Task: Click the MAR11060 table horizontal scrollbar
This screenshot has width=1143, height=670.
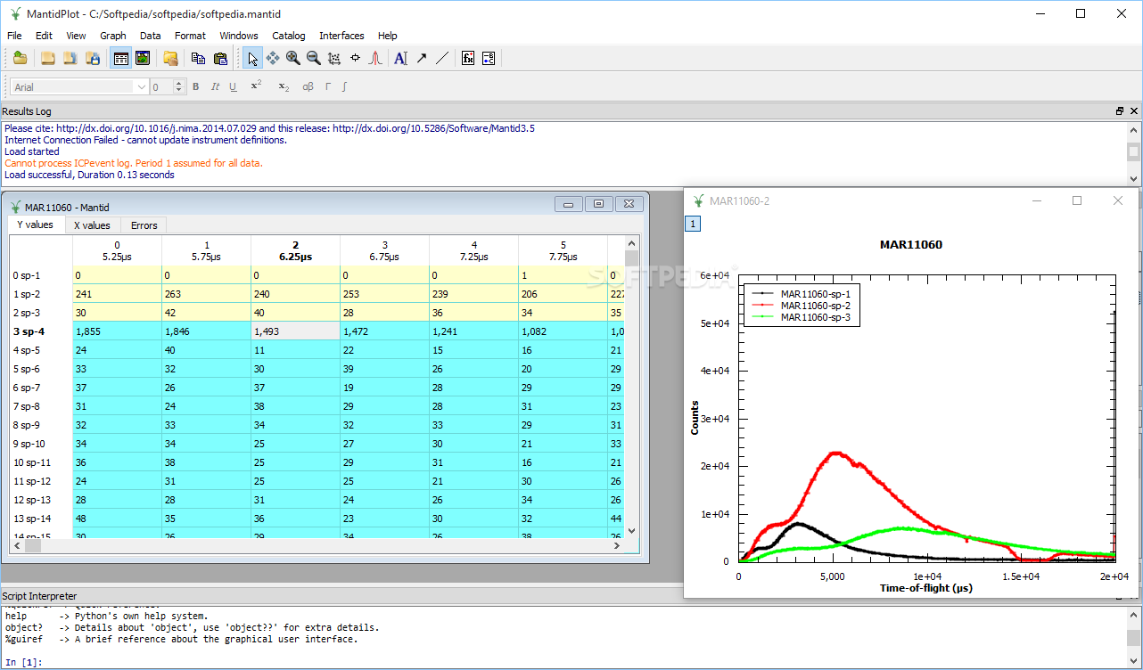Action: tap(317, 545)
